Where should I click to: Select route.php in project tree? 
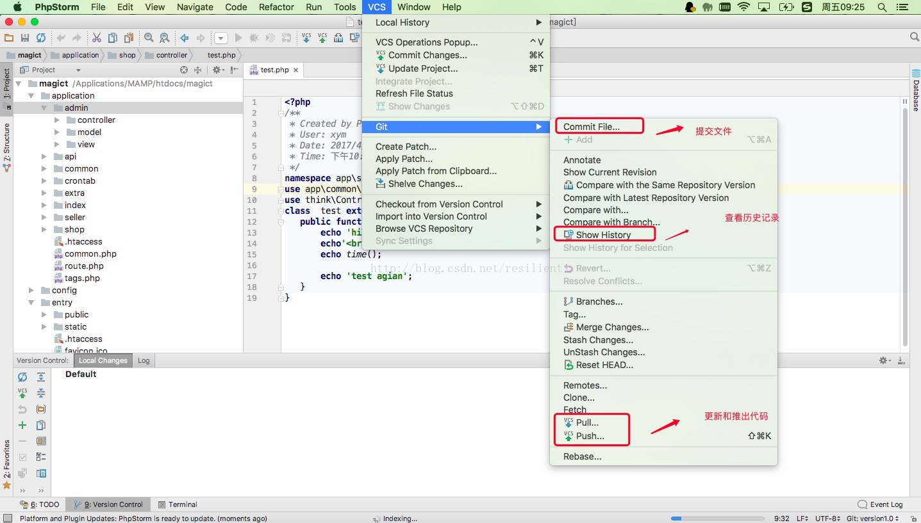(84, 266)
